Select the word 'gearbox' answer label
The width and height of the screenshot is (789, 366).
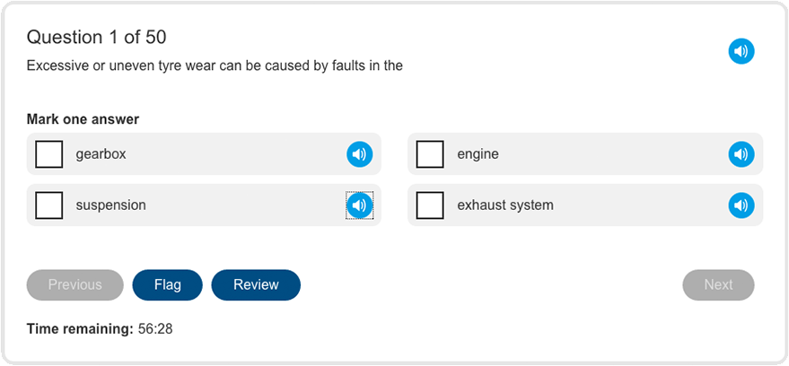coord(101,154)
